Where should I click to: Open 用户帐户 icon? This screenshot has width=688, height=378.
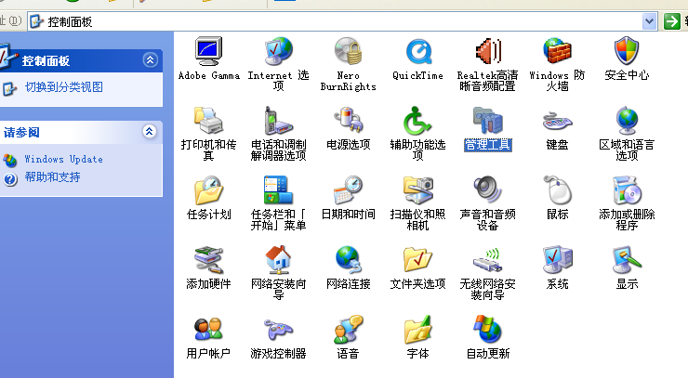pos(208,331)
